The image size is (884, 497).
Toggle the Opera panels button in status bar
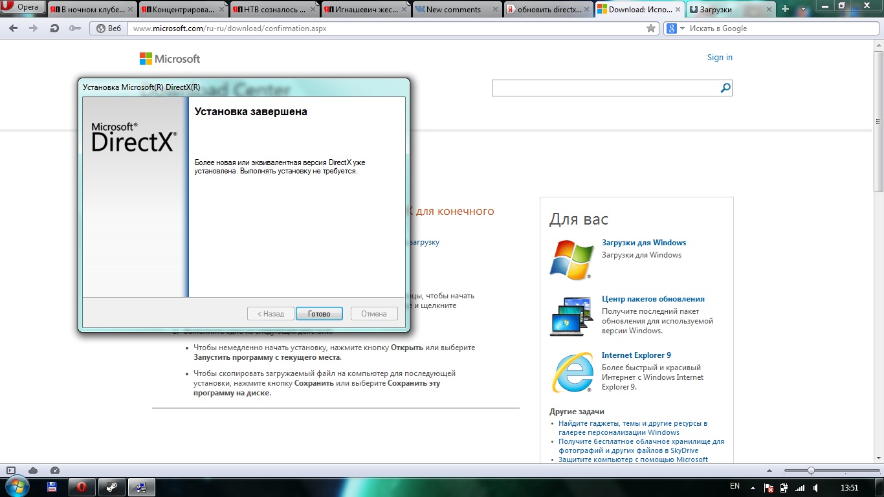coord(10,470)
